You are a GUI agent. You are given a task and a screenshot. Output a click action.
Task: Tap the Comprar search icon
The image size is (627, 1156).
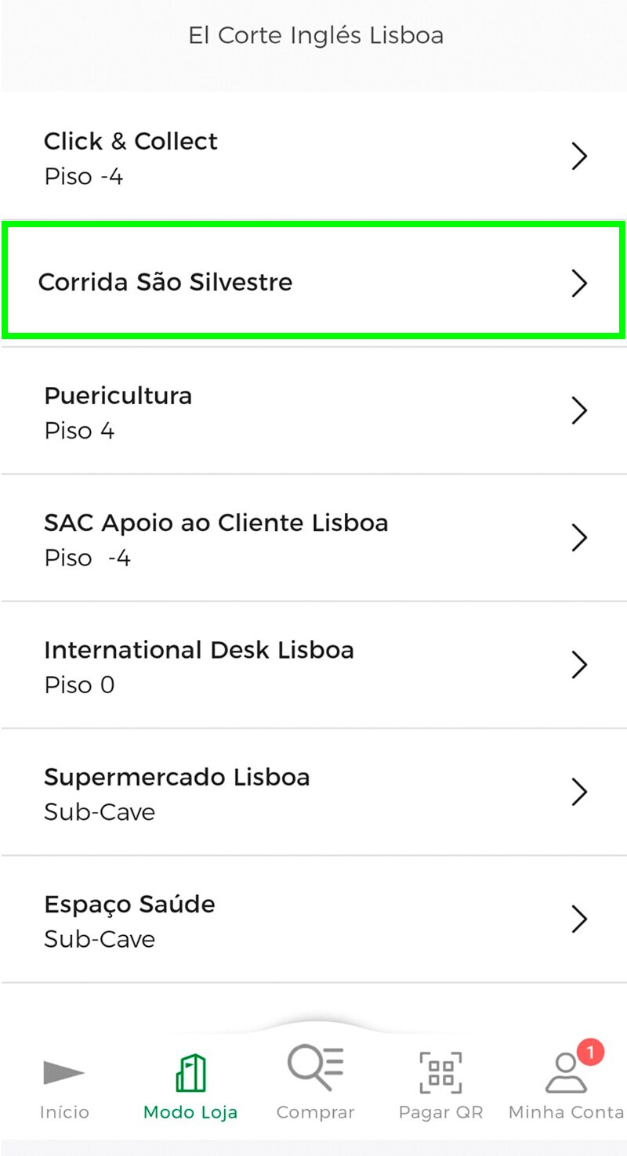click(x=315, y=1068)
